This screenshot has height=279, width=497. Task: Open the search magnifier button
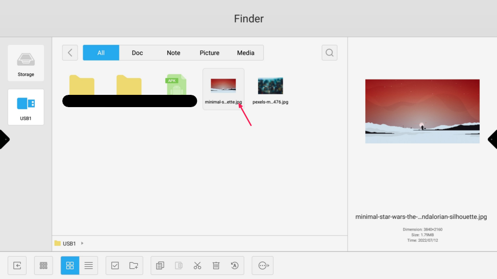pyautogui.click(x=329, y=53)
